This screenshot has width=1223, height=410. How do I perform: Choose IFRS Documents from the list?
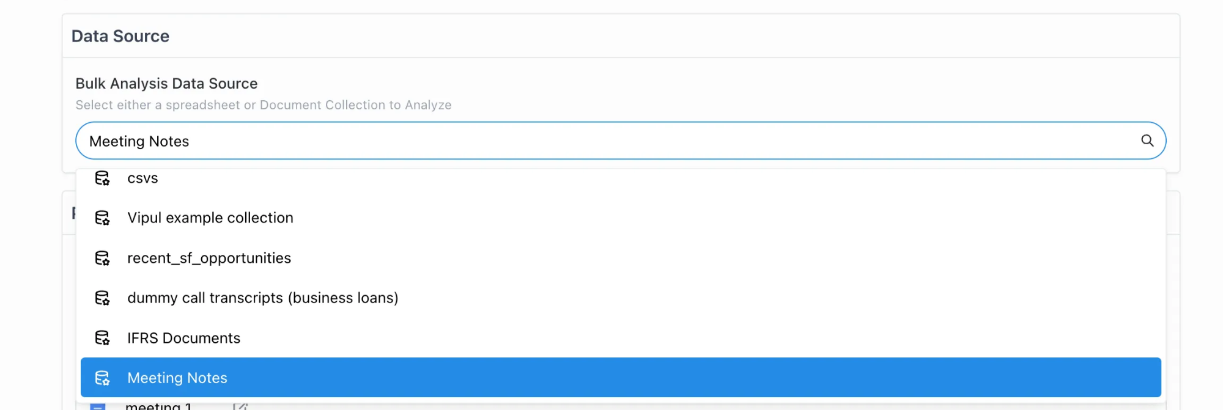(183, 338)
